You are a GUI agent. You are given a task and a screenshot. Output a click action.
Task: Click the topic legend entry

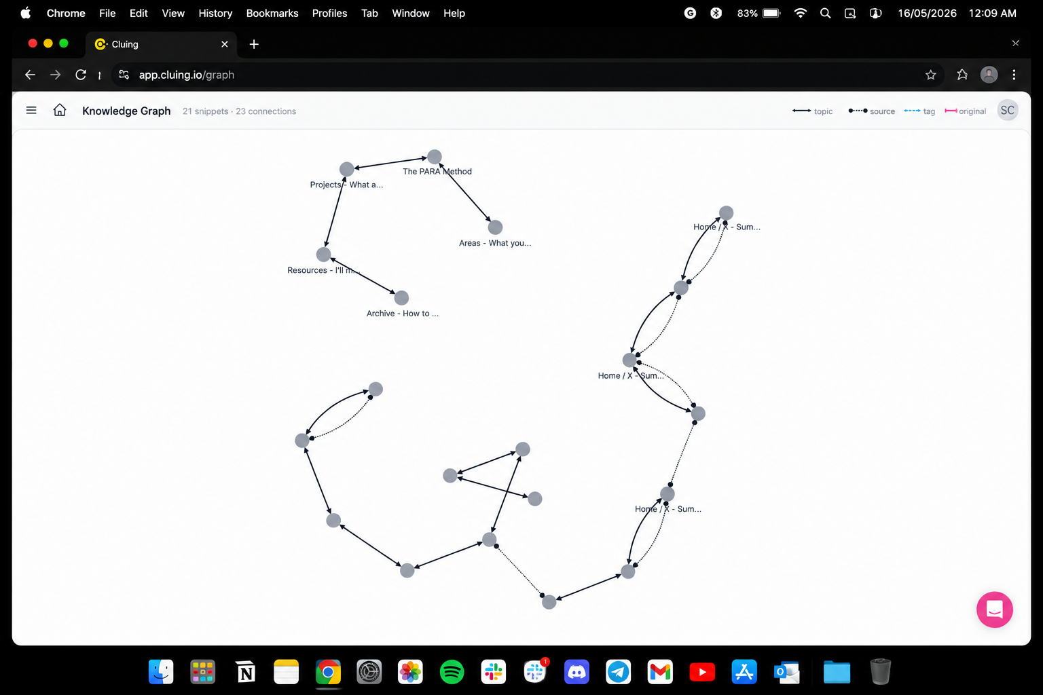(x=812, y=111)
